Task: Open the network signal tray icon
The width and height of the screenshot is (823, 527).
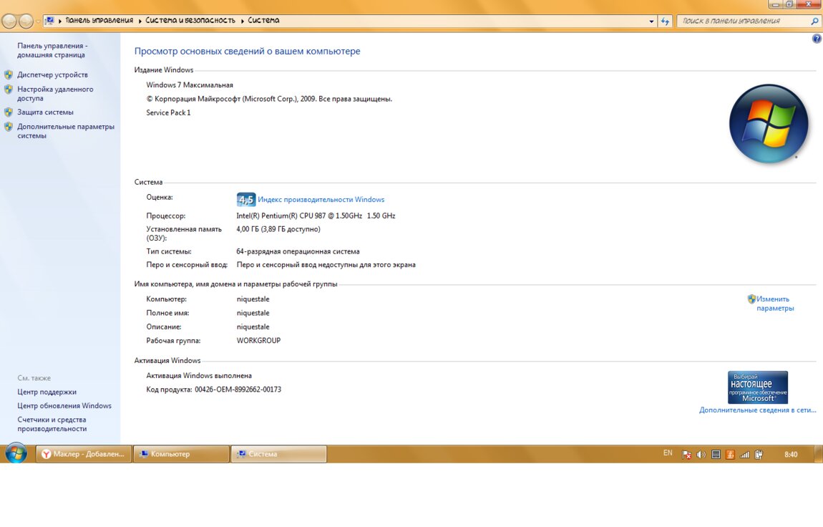Action: tap(744, 454)
